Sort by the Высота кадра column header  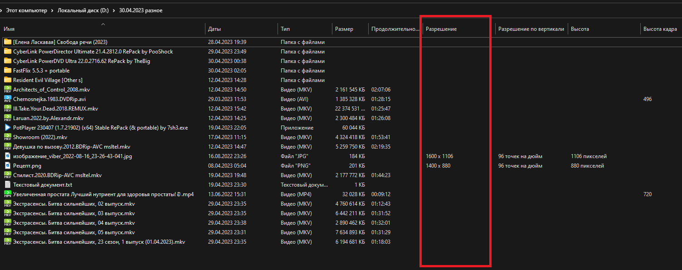(x=661, y=29)
